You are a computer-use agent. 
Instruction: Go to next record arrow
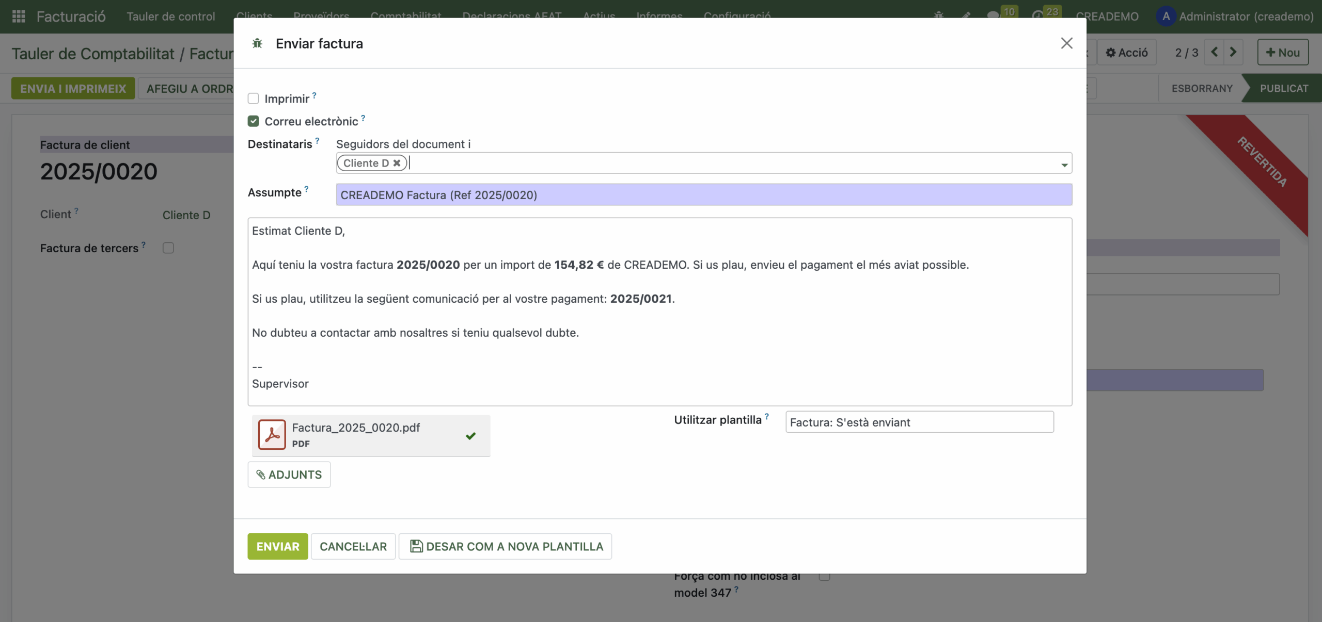coord(1233,52)
